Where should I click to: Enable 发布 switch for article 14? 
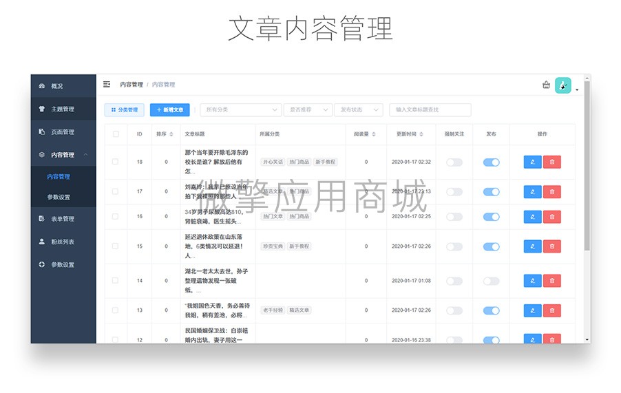point(491,281)
